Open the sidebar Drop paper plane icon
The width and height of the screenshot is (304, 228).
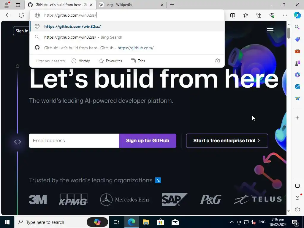click(297, 99)
